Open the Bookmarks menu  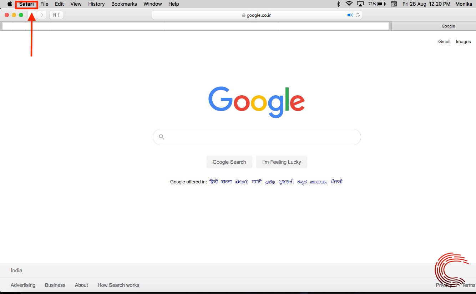coord(124,4)
